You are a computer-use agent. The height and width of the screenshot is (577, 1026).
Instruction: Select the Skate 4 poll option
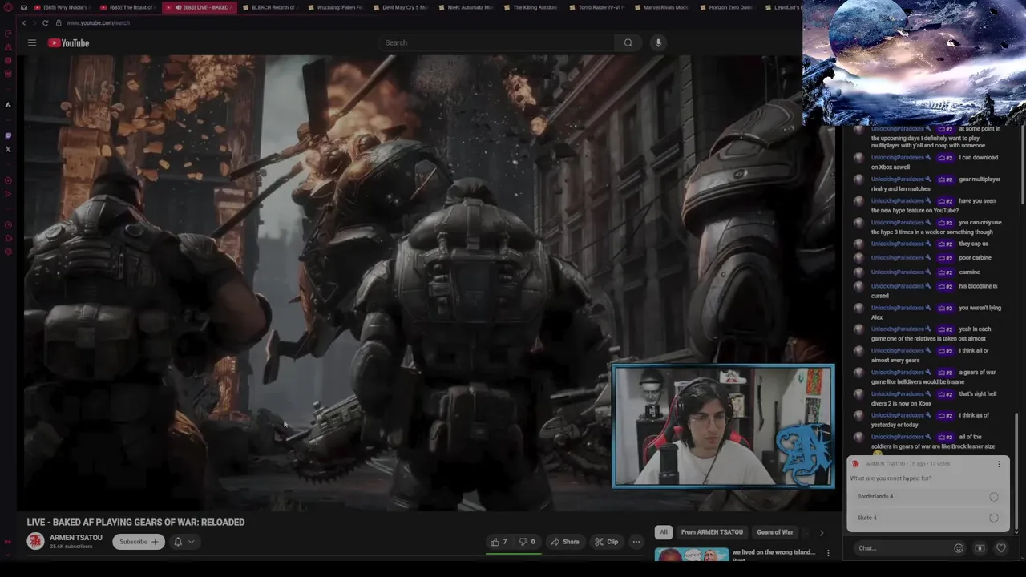(927, 518)
